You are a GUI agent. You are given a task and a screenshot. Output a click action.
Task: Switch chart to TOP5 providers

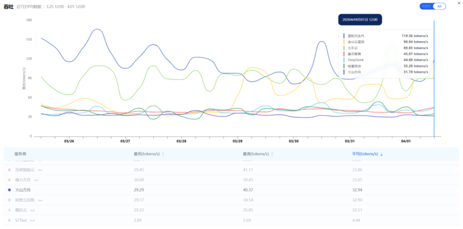[426, 6]
